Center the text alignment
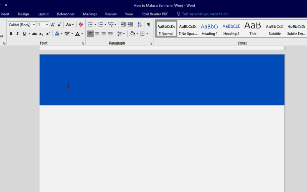Screen dimensions: 307x192 [x=97, y=34]
